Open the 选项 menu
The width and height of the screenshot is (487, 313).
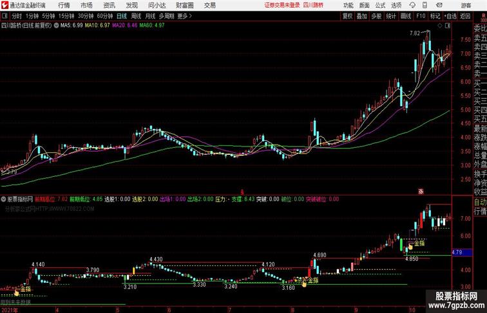pyautogui.click(x=396, y=5)
